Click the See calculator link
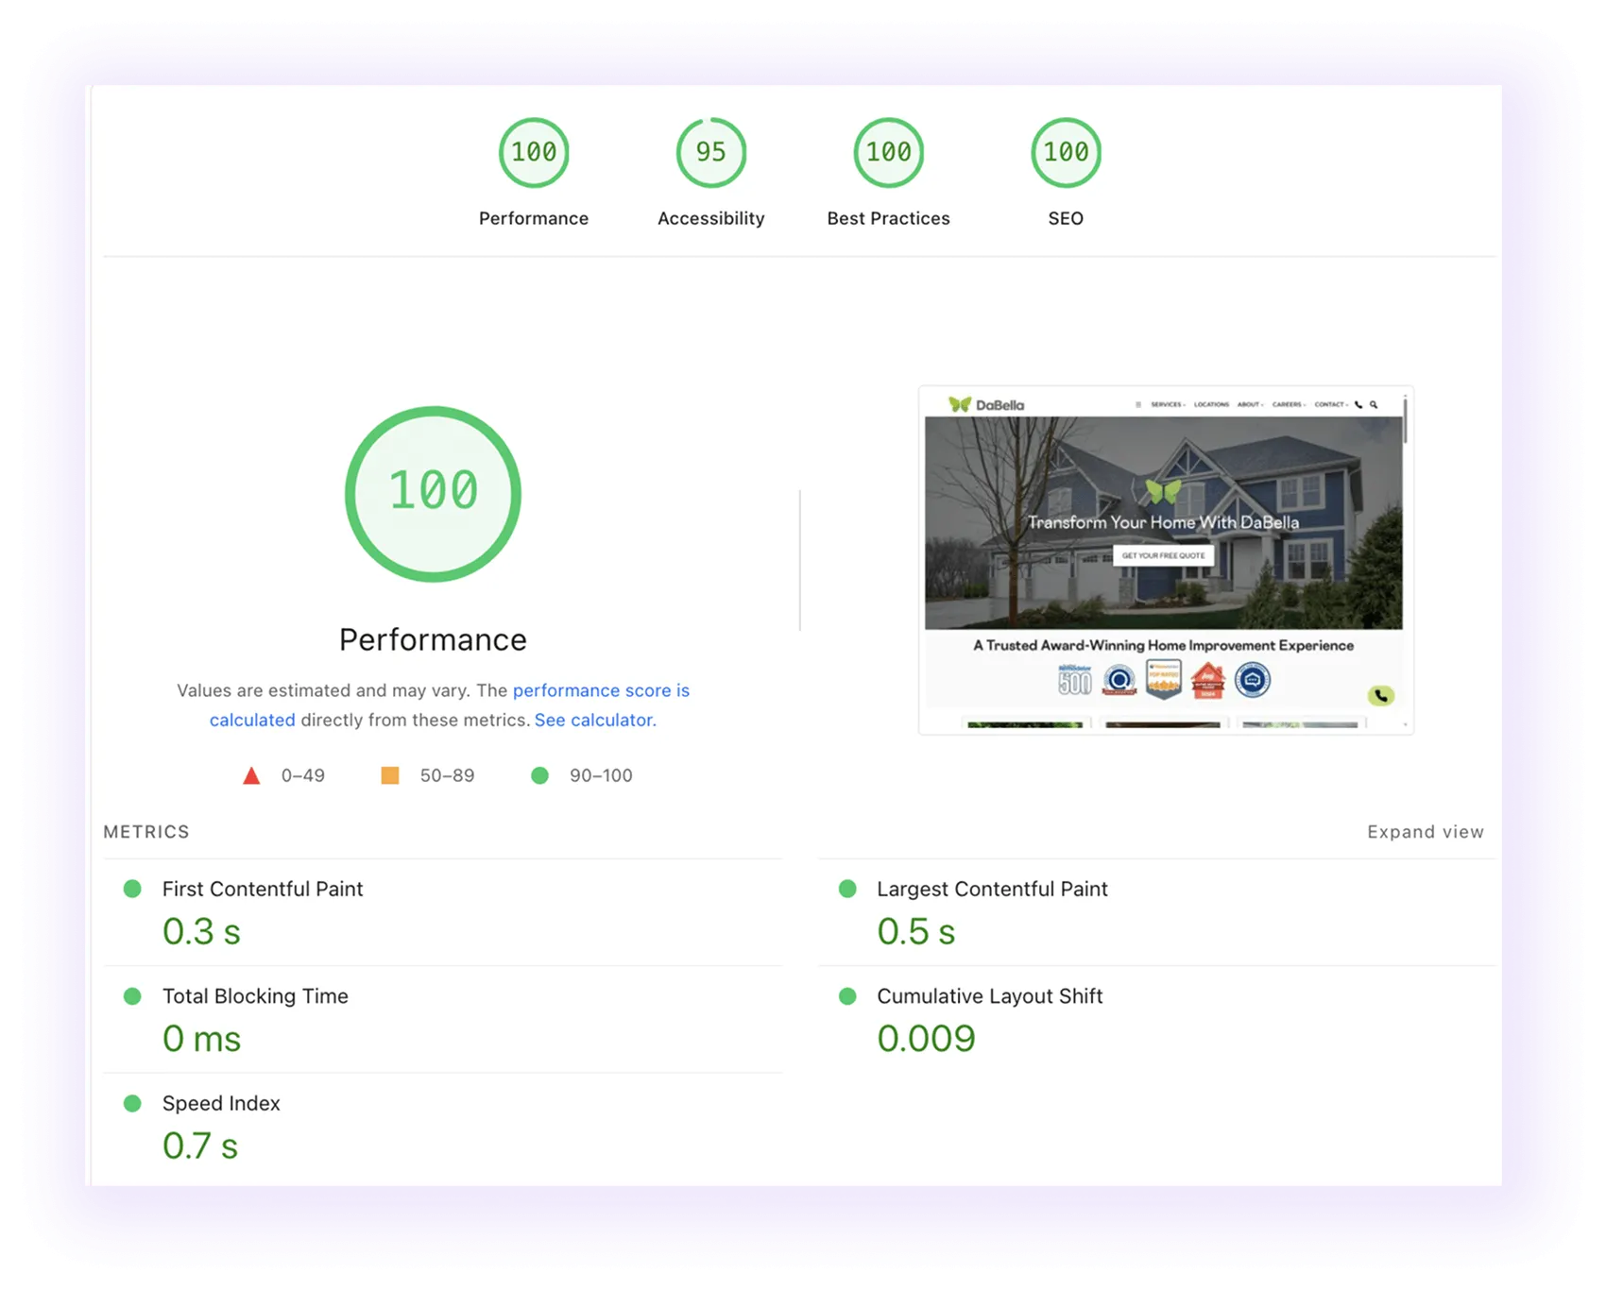The height and width of the screenshot is (1290, 1606). pos(593,720)
